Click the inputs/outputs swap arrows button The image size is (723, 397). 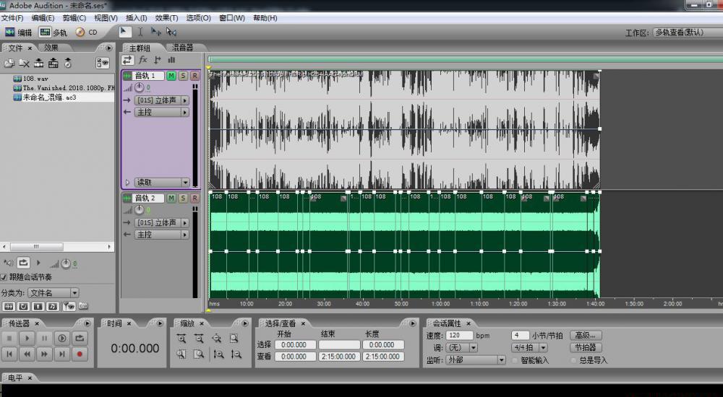127,60
